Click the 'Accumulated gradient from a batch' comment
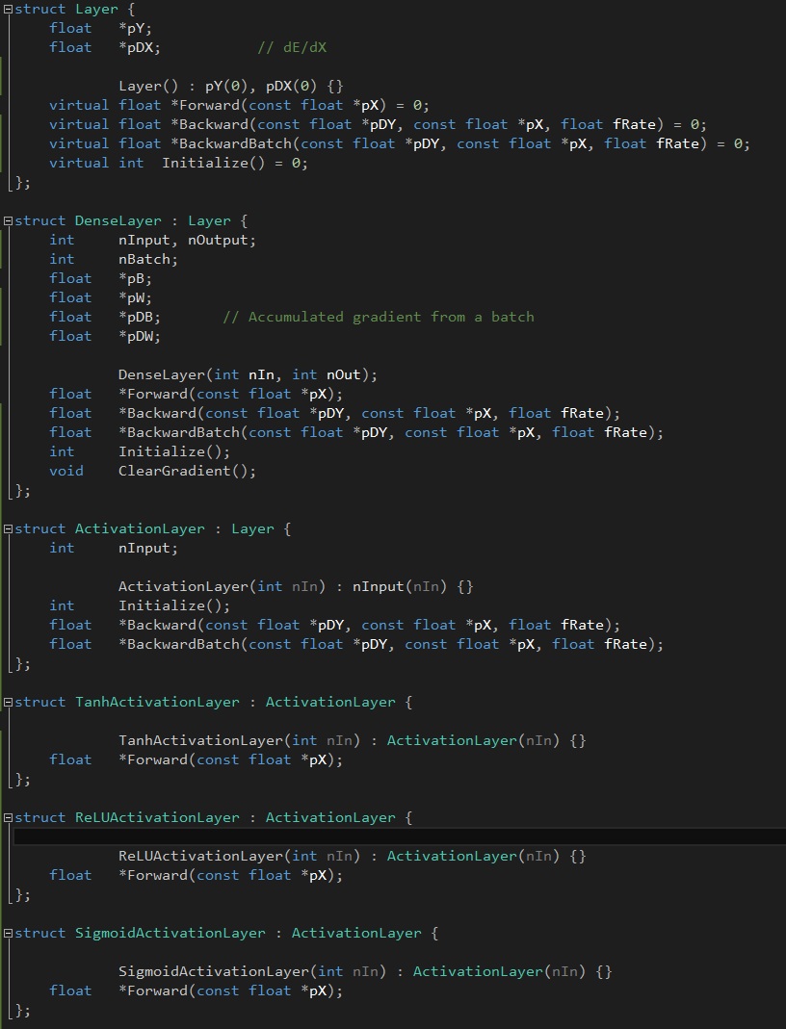Screen dimensions: 786x1029 (379, 317)
